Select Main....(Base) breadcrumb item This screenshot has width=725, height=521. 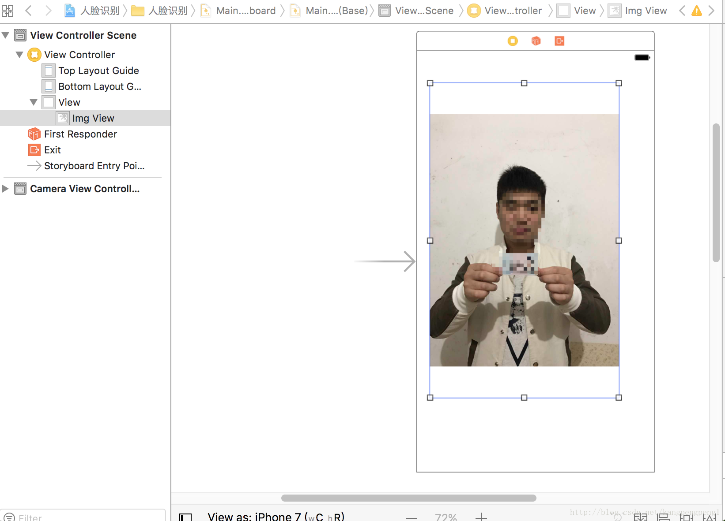[329, 11]
